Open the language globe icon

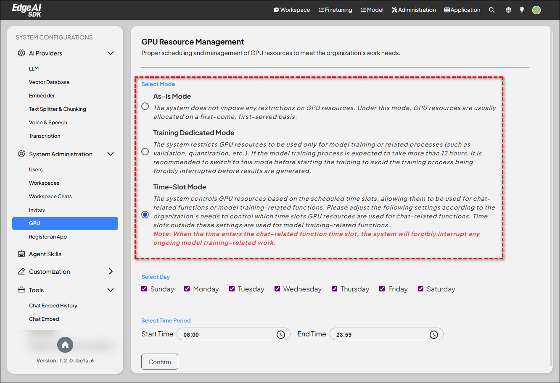tap(508, 10)
